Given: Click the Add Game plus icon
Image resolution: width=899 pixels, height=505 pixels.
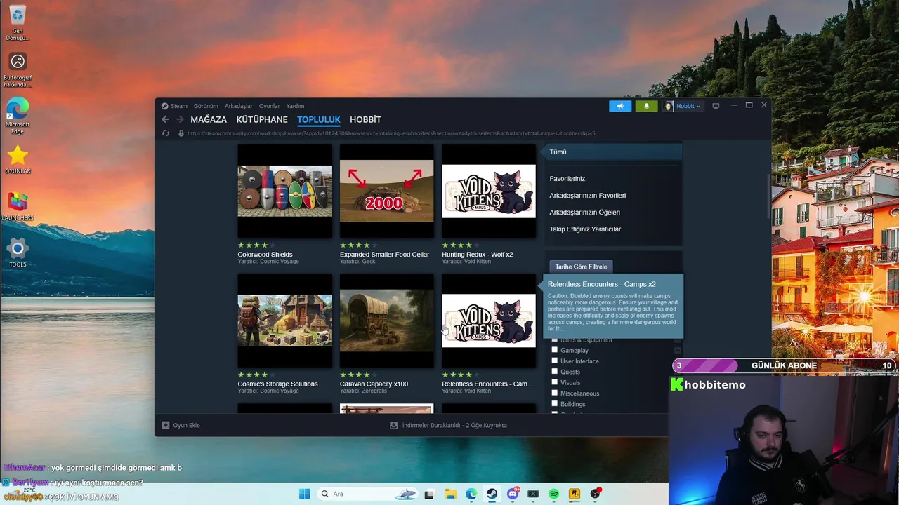Looking at the screenshot, I should pos(166,425).
